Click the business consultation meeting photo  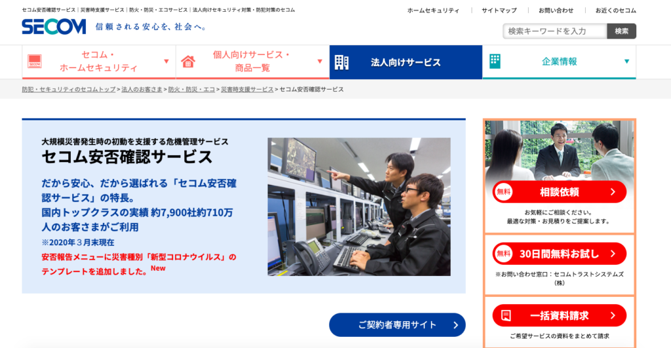point(560,149)
